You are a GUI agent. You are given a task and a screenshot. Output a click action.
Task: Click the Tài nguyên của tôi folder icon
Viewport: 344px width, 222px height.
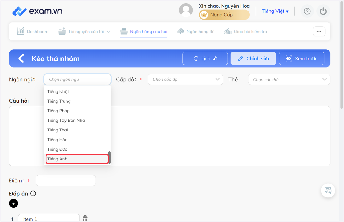coord(62,32)
